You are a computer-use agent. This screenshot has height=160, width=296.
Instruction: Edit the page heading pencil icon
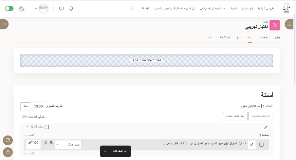pos(265,128)
